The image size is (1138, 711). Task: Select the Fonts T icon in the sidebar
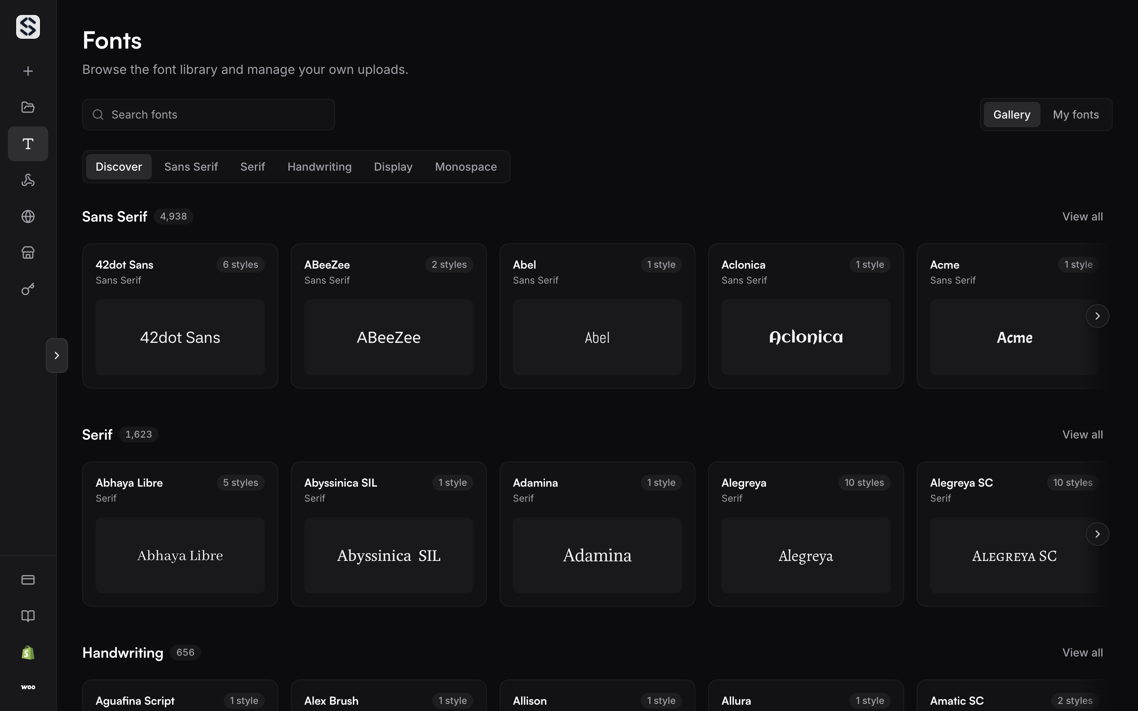pyautogui.click(x=28, y=144)
